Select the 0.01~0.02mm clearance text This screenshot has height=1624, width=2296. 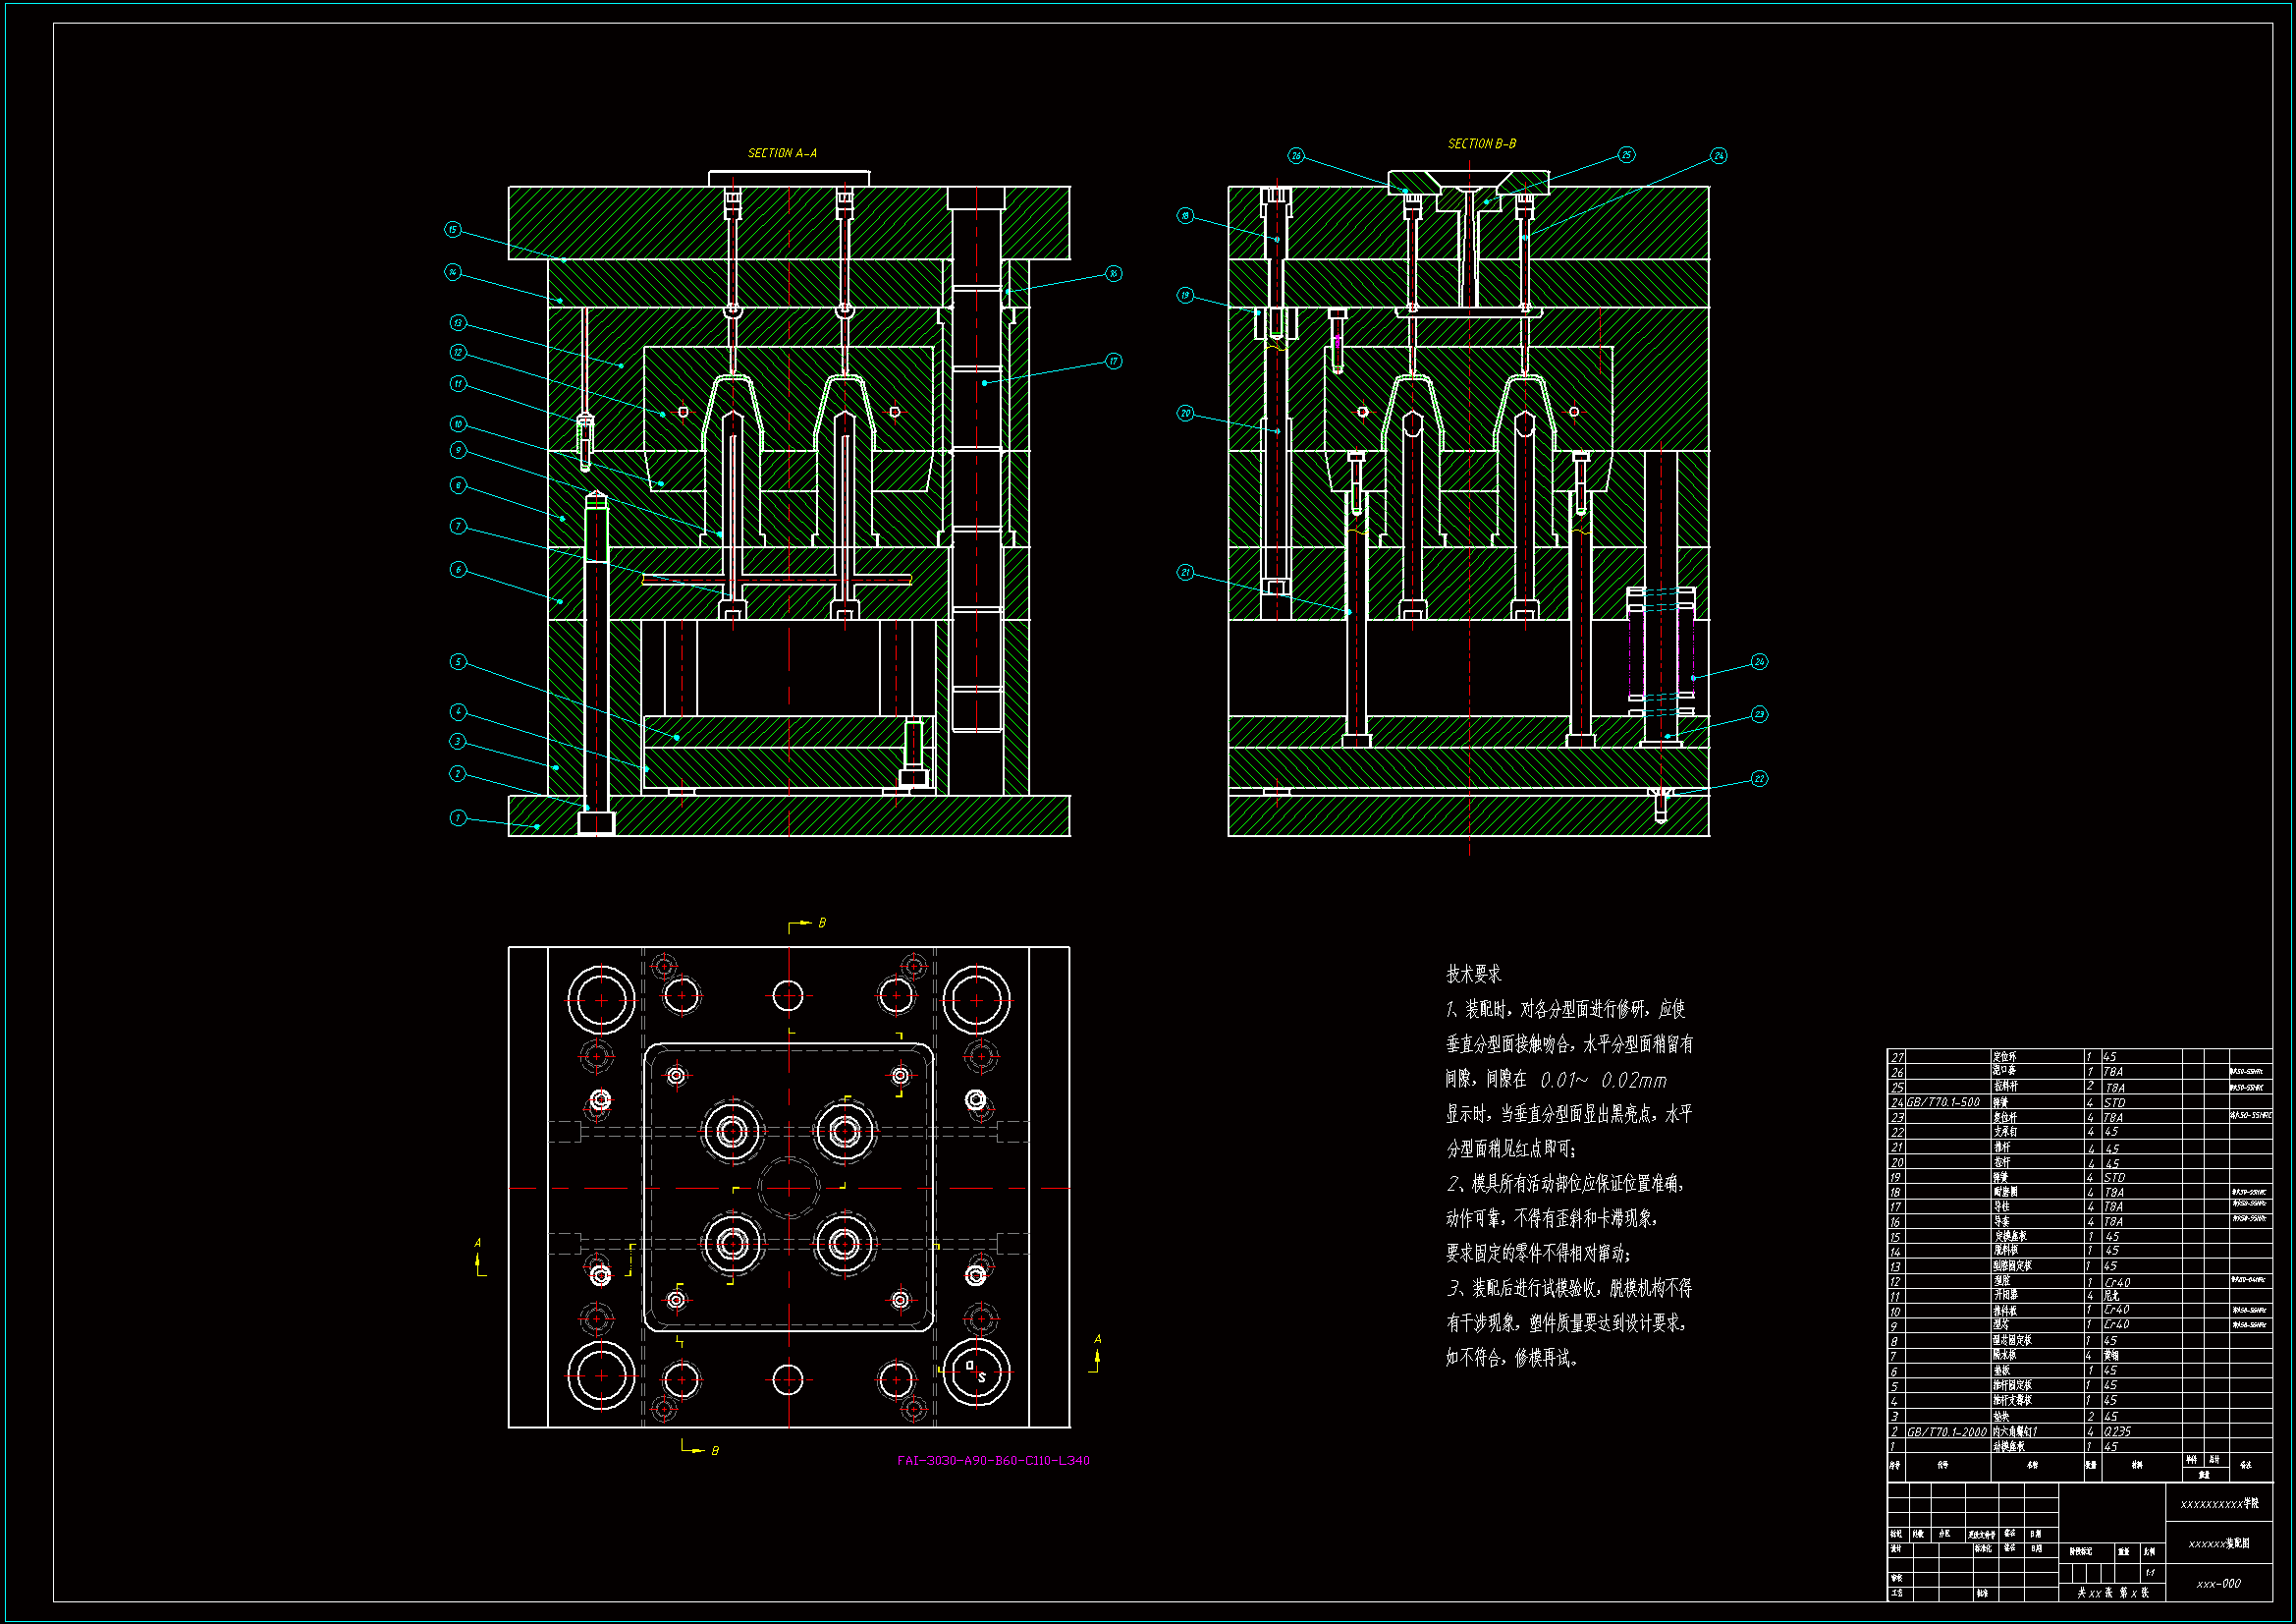pyautogui.click(x=1603, y=1080)
